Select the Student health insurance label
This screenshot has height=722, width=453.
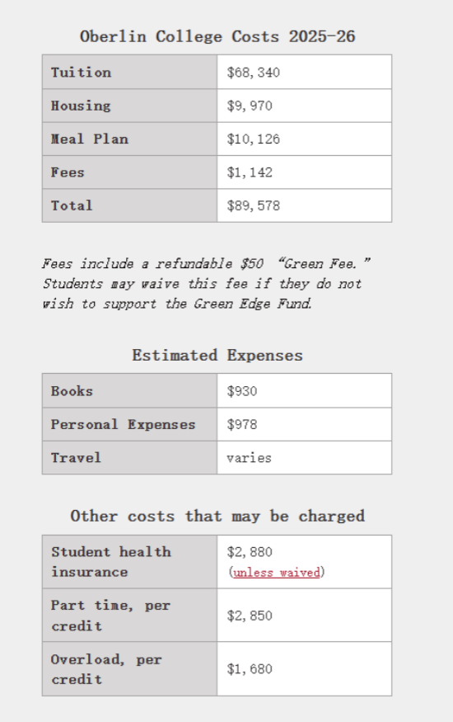(x=111, y=562)
